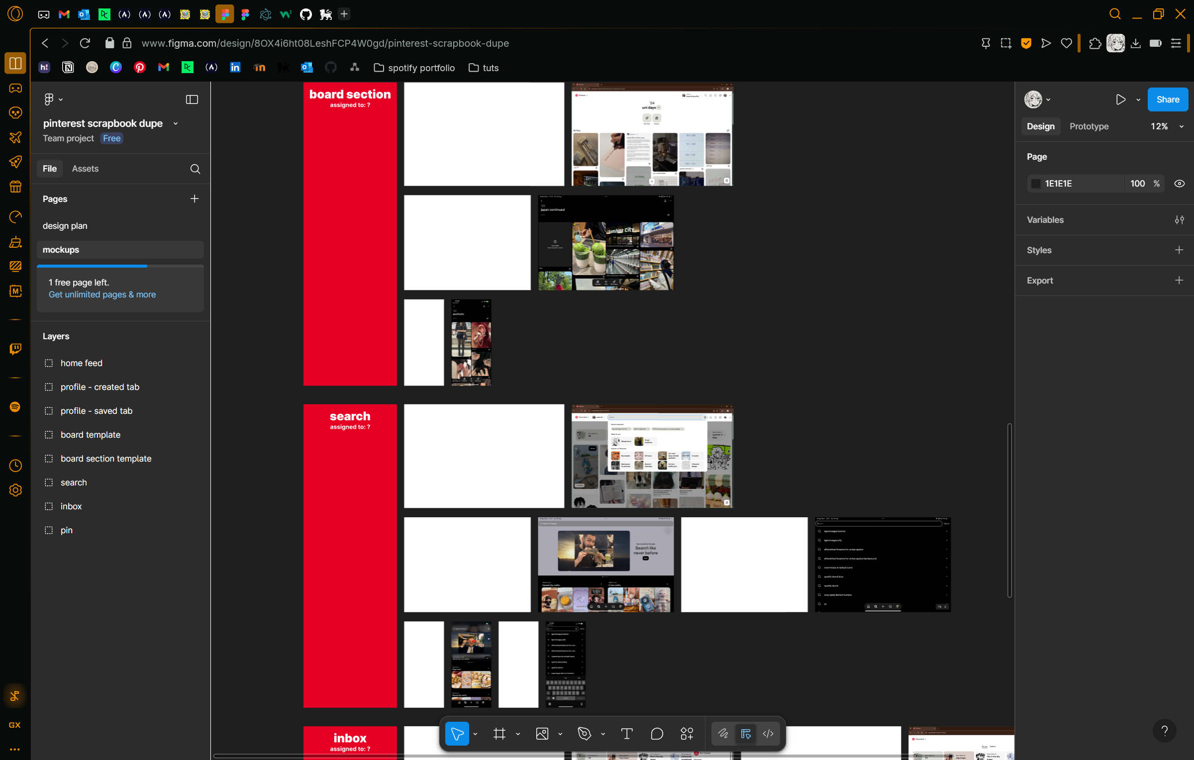The width and height of the screenshot is (1194, 760).
Task: Expand the file name dropdown chevron
Action: (x=176, y=124)
